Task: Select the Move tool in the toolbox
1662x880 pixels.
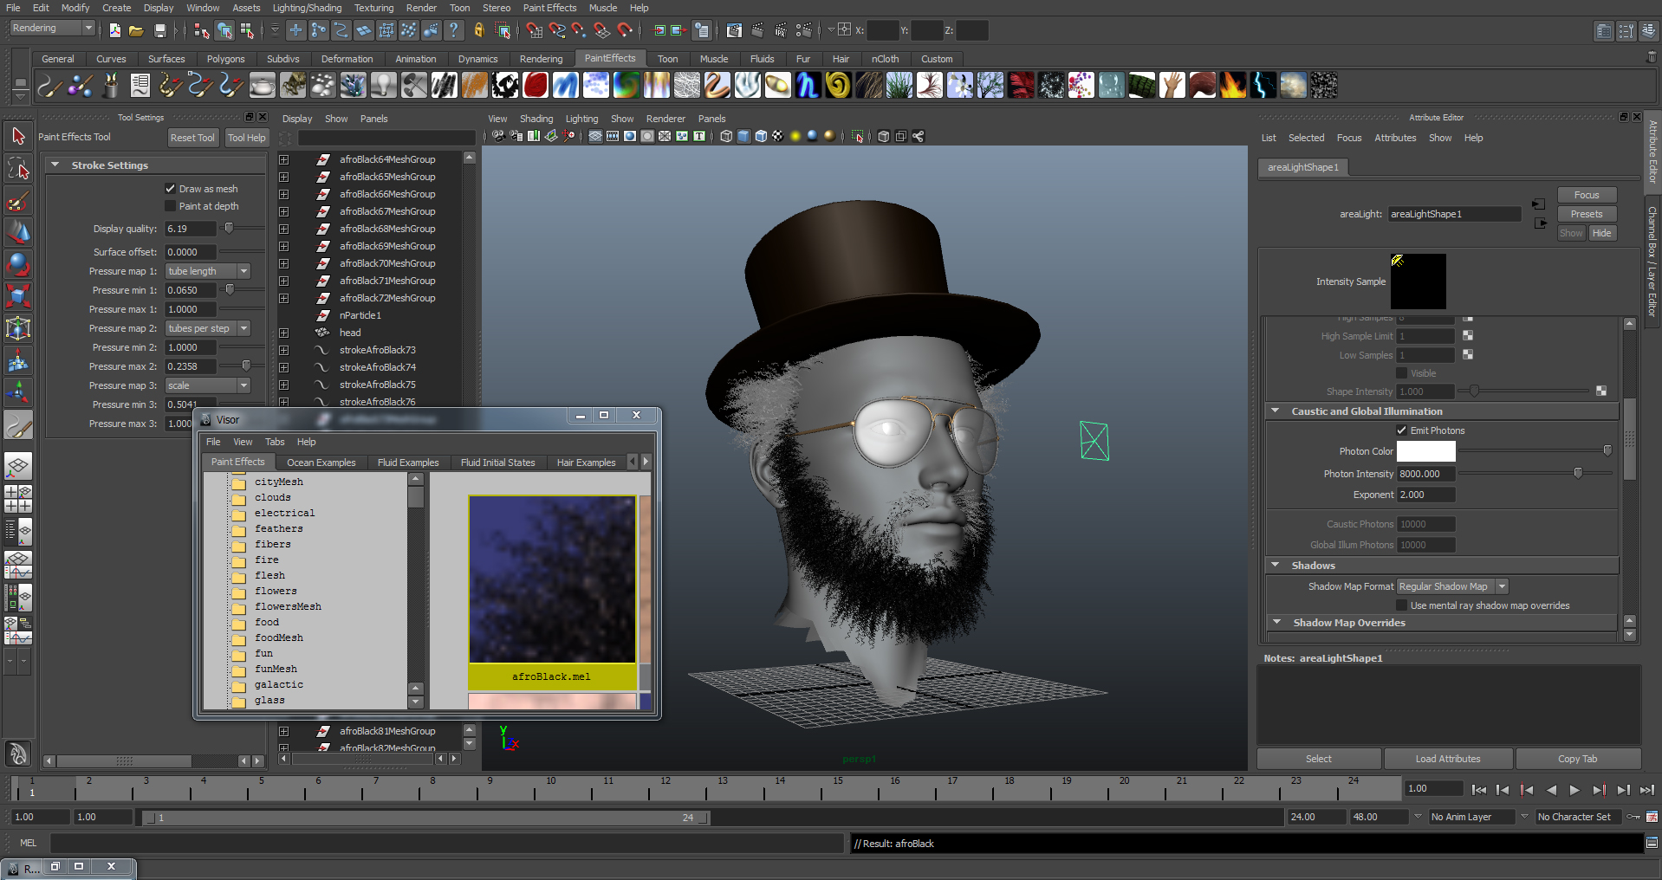Action: pyautogui.click(x=18, y=232)
